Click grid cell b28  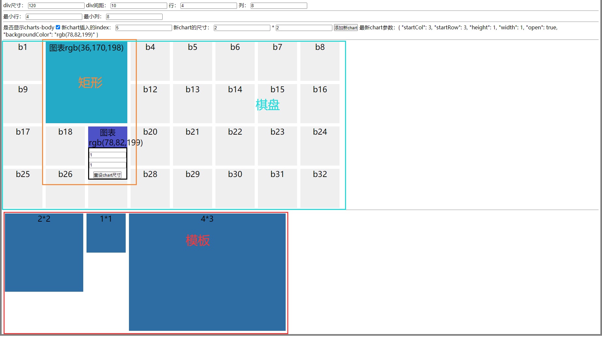(150, 188)
